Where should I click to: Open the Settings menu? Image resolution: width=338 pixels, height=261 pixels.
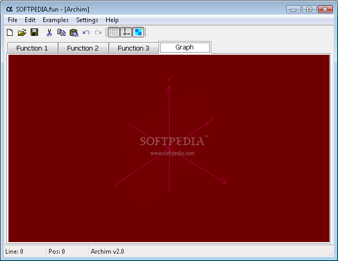pos(87,20)
